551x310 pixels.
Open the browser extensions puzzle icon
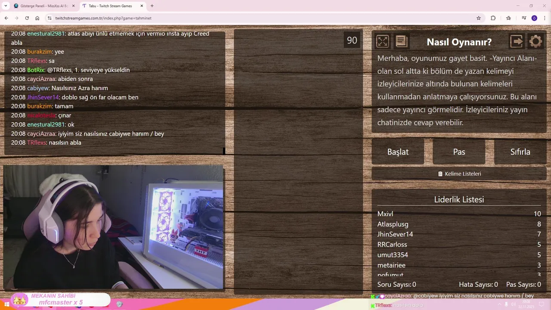click(x=493, y=18)
